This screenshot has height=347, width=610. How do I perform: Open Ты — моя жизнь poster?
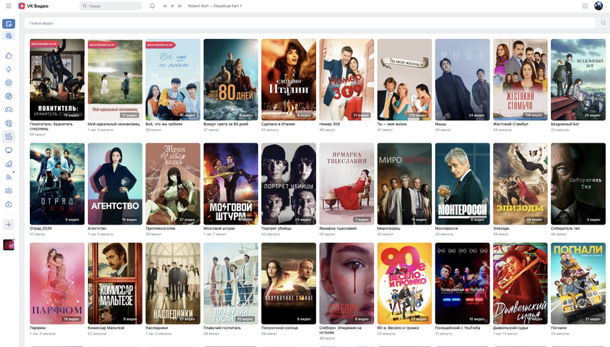point(404,80)
